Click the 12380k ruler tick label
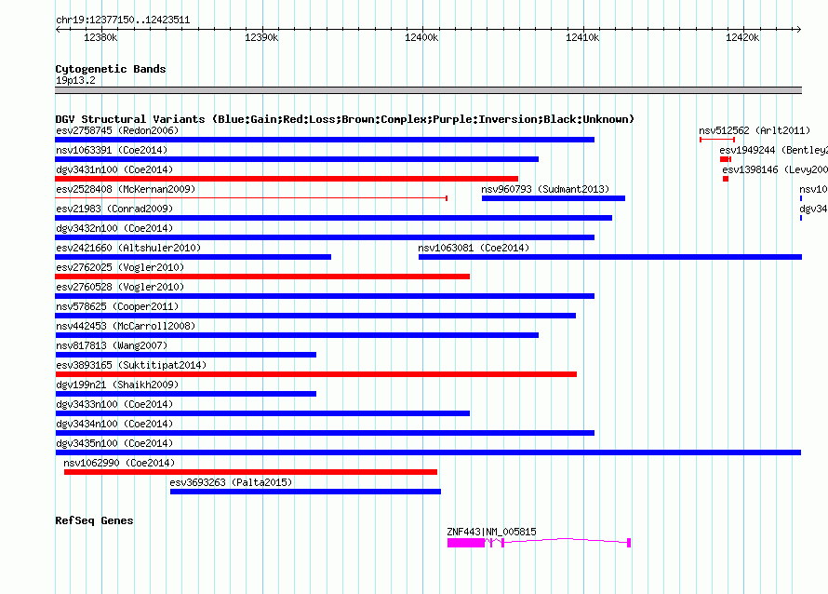 (100, 37)
